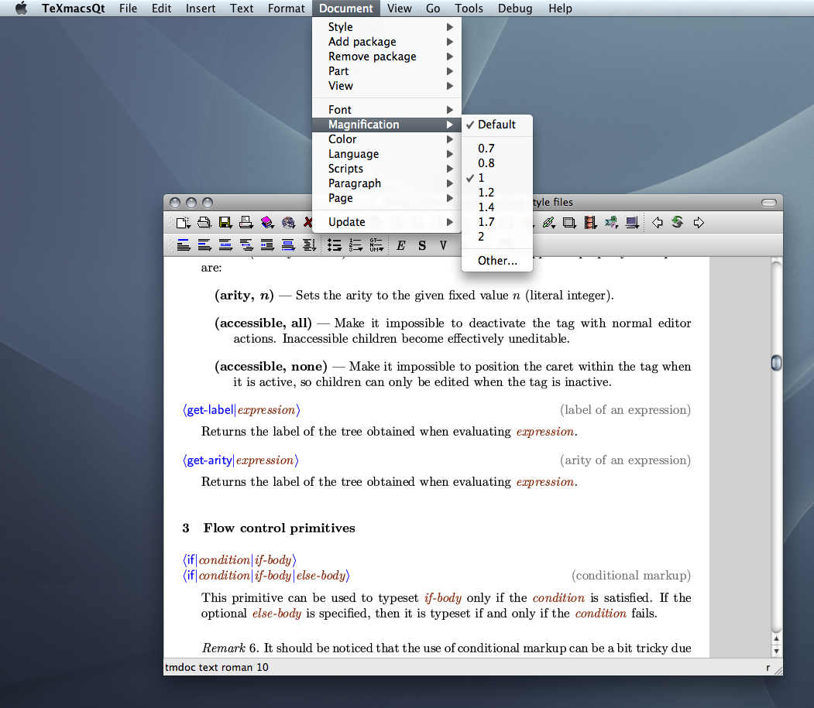
Task: Click the vertical scrollbar thumb
Action: [776, 363]
